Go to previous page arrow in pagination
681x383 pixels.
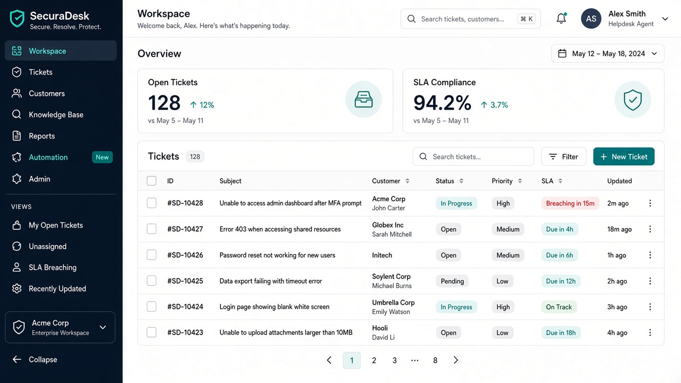(x=329, y=360)
